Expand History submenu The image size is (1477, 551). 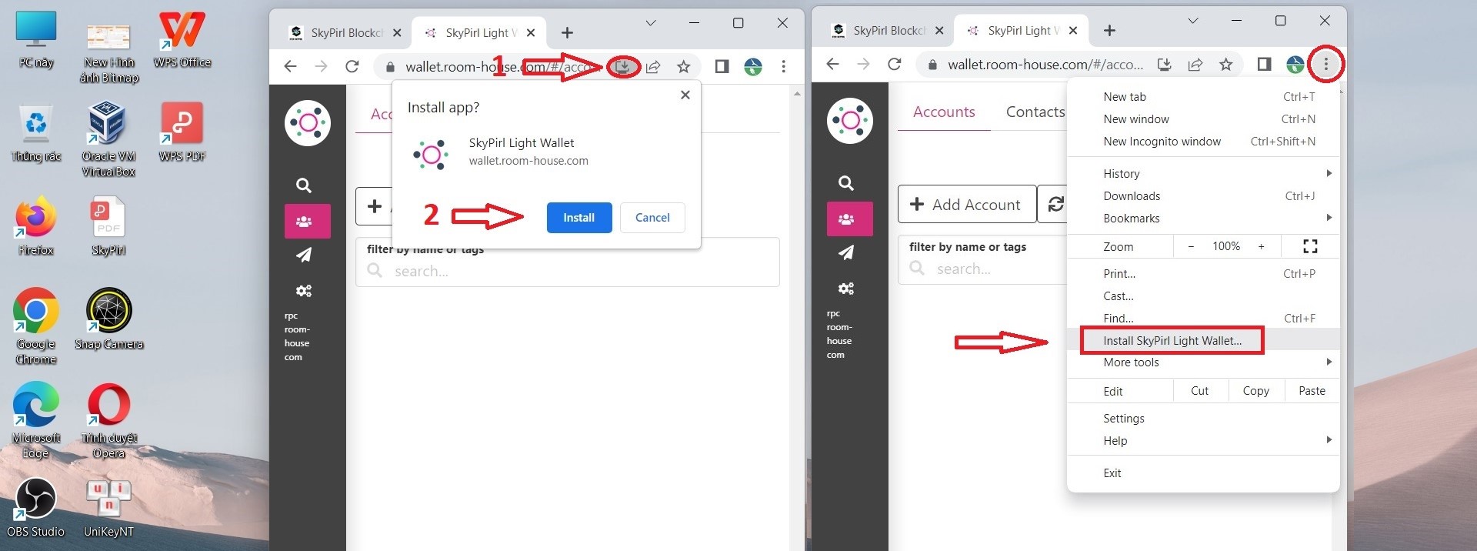pyautogui.click(x=1203, y=174)
